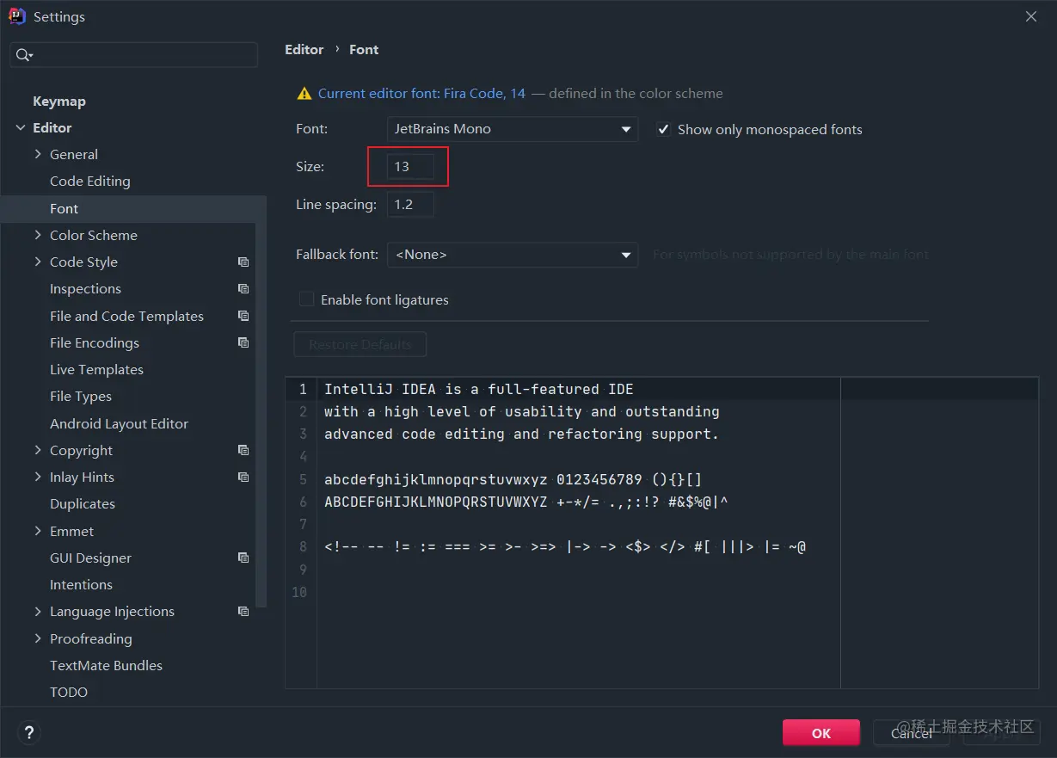Image resolution: width=1057 pixels, height=758 pixels.
Task: Expand the Color Scheme node
Action: [x=38, y=235]
